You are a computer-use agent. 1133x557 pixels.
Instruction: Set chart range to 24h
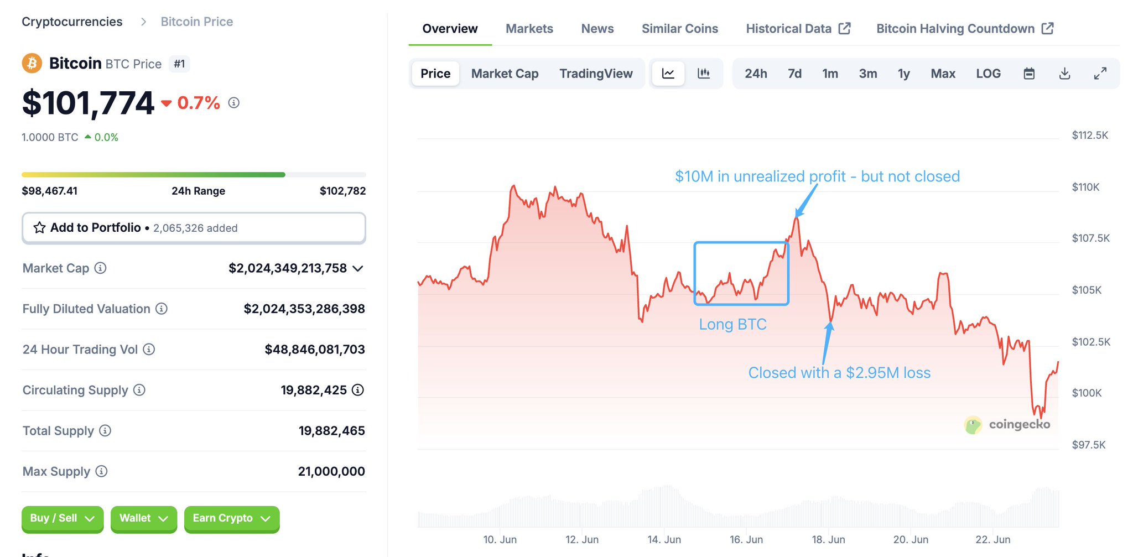[756, 74]
